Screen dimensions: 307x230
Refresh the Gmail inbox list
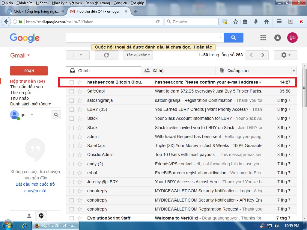[x=106, y=55]
